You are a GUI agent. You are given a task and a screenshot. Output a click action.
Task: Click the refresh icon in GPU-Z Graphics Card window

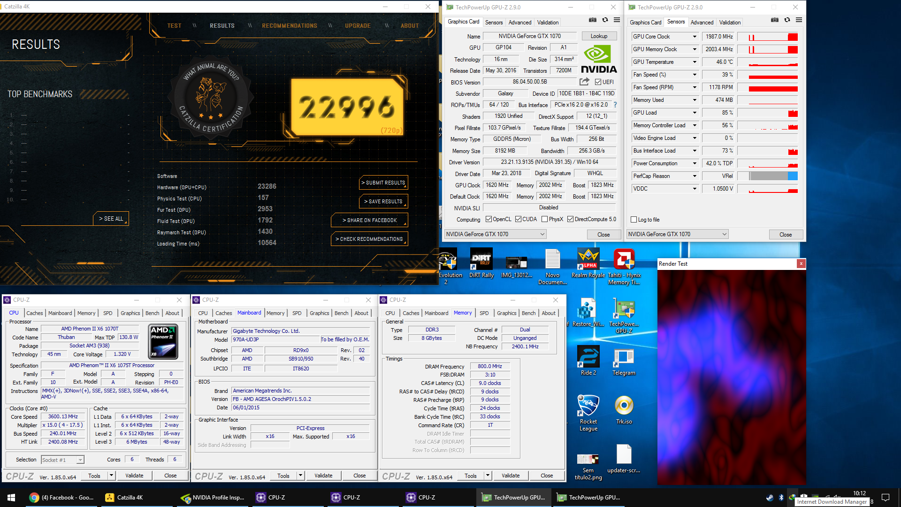click(x=605, y=20)
